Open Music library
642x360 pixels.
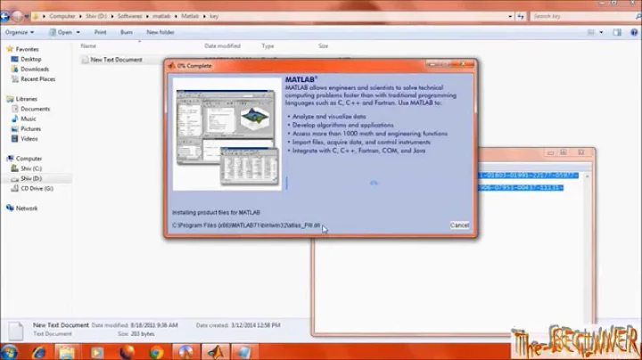coord(29,119)
